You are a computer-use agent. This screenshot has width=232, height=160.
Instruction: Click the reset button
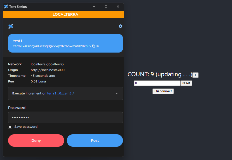tap(186, 83)
